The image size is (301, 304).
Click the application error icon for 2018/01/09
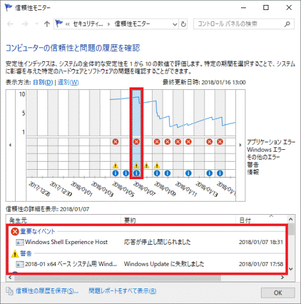coord(157,142)
